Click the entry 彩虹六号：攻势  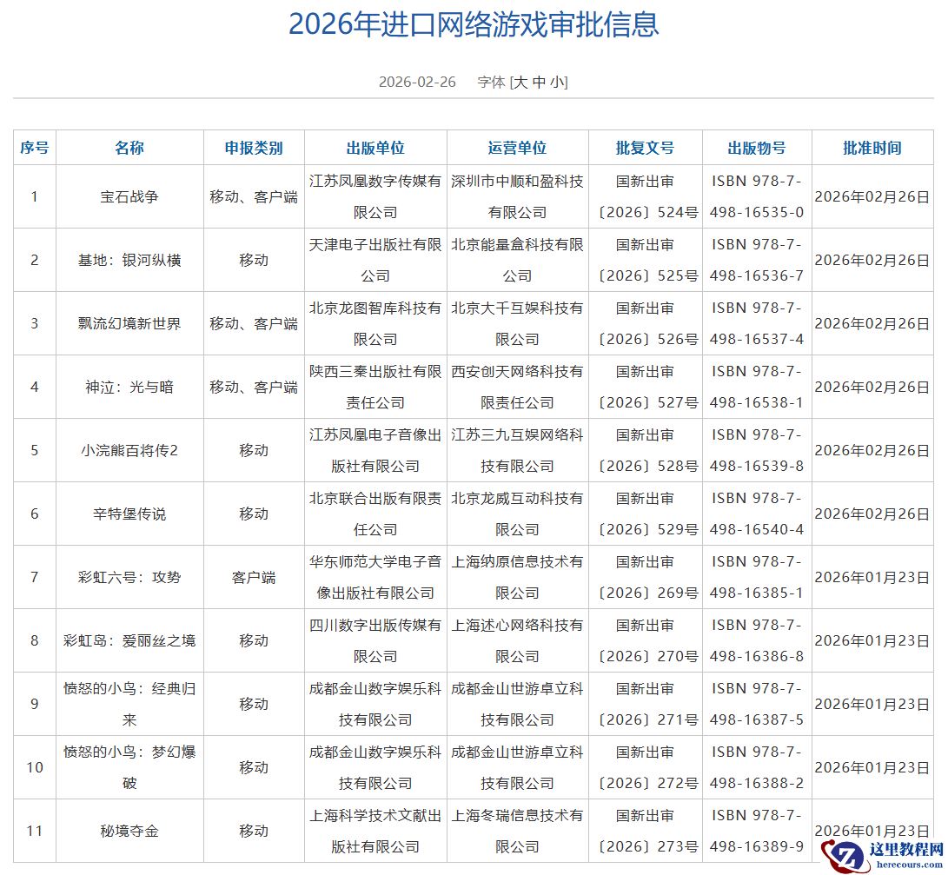coord(129,576)
